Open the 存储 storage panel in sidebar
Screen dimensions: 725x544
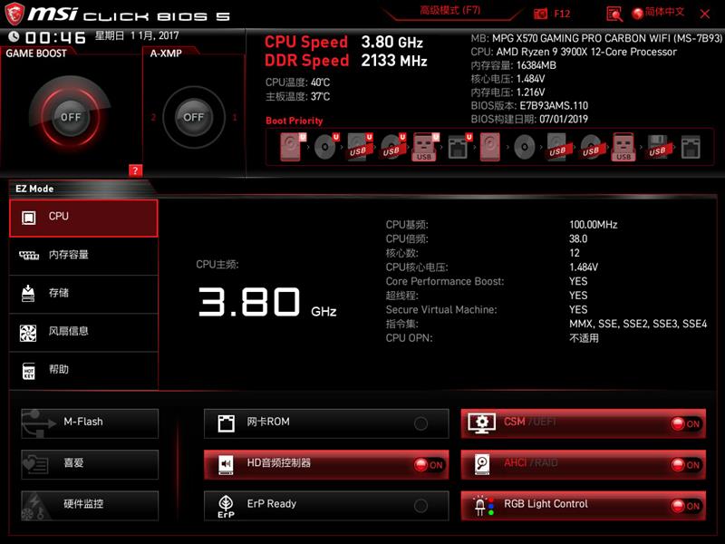tap(83, 293)
